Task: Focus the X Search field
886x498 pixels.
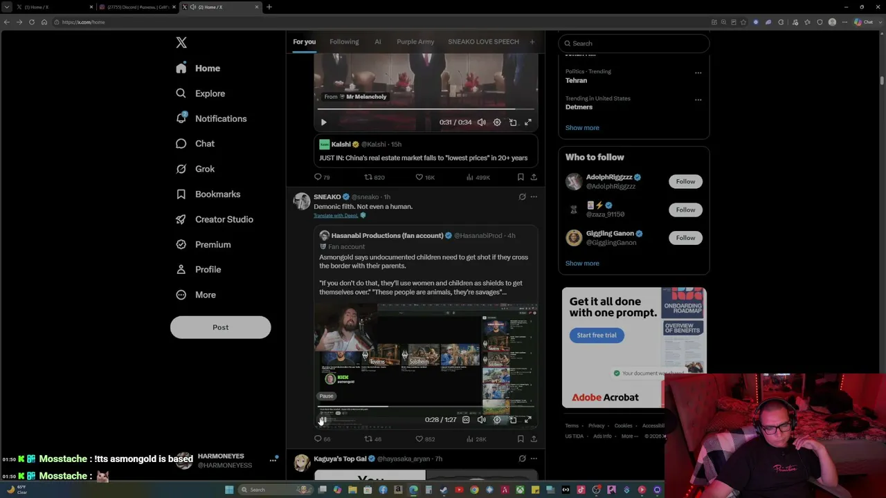Action: [x=634, y=43]
